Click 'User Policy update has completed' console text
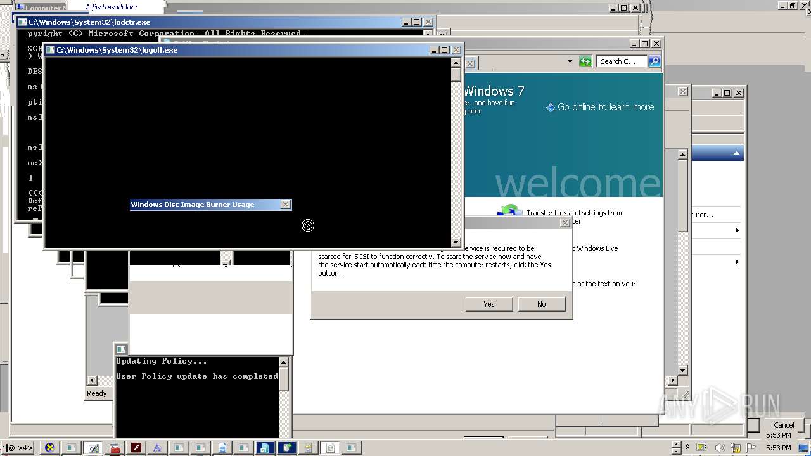The height and width of the screenshot is (456, 811). click(197, 376)
